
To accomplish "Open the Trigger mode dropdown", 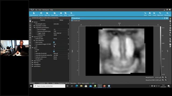I will point(61,33).
